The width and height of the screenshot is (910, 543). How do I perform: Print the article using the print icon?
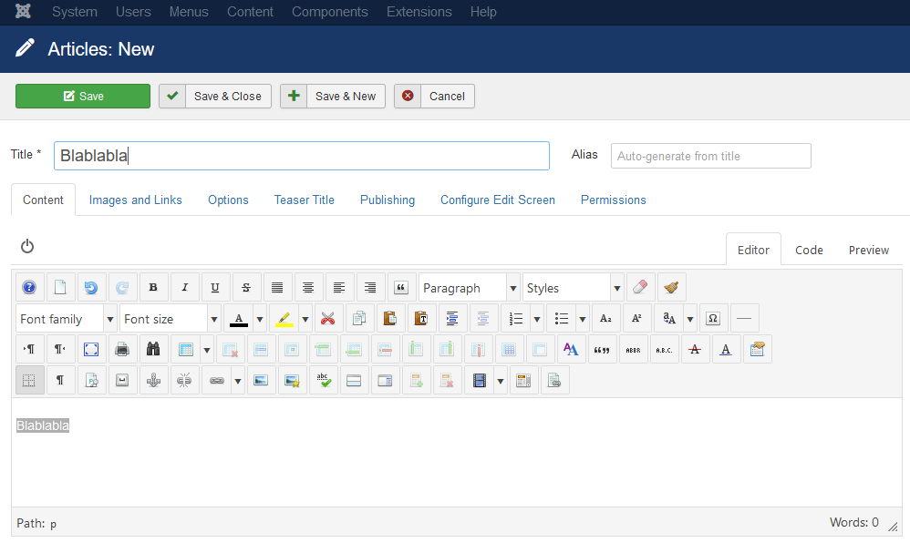pyautogui.click(x=121, y=349)
